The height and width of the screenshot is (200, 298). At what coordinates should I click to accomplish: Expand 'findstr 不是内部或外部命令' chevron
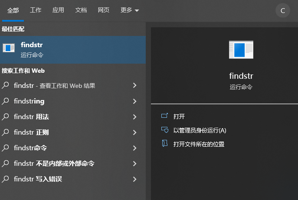click(x=135, y=164)
